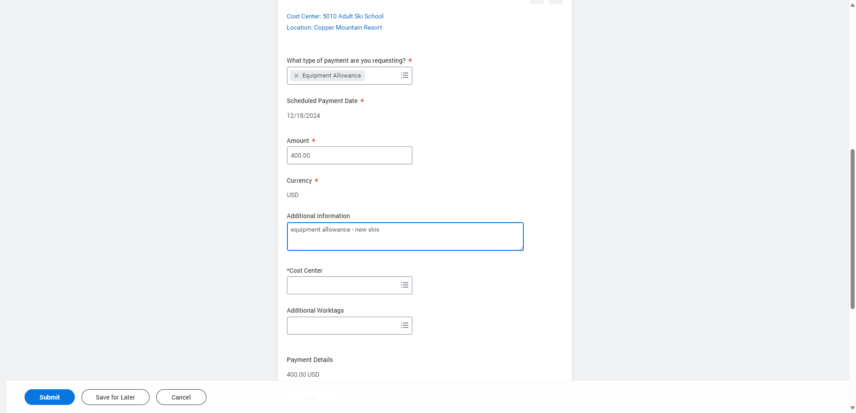Image resolution: width=856 pixels, height=413 pixels.
Task: Click the faded Add button
Action: pyautogui.click(x=312, y=398)
